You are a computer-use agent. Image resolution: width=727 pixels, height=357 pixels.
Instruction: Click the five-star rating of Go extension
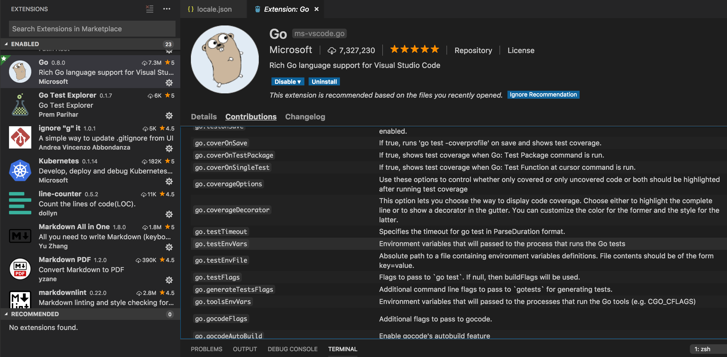point(415,49)
